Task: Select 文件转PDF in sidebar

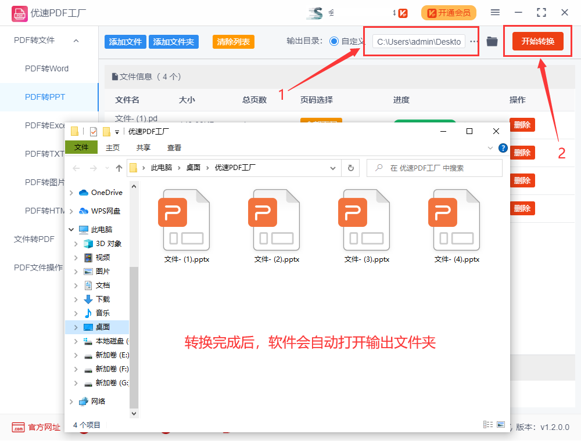Action: (x=34, y=239)
